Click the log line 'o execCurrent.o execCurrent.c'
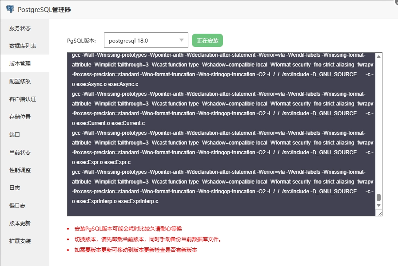 108,123
